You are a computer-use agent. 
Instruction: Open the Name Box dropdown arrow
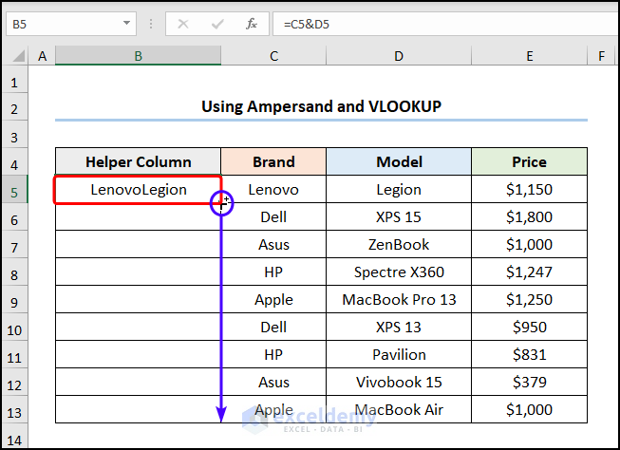(126, 24)
